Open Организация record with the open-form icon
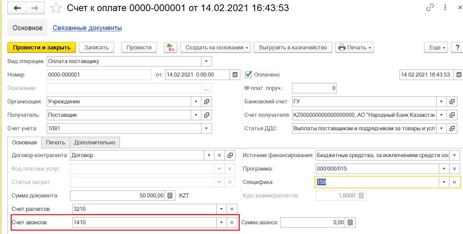The image size is (463, 234). [x=207, y=101]
